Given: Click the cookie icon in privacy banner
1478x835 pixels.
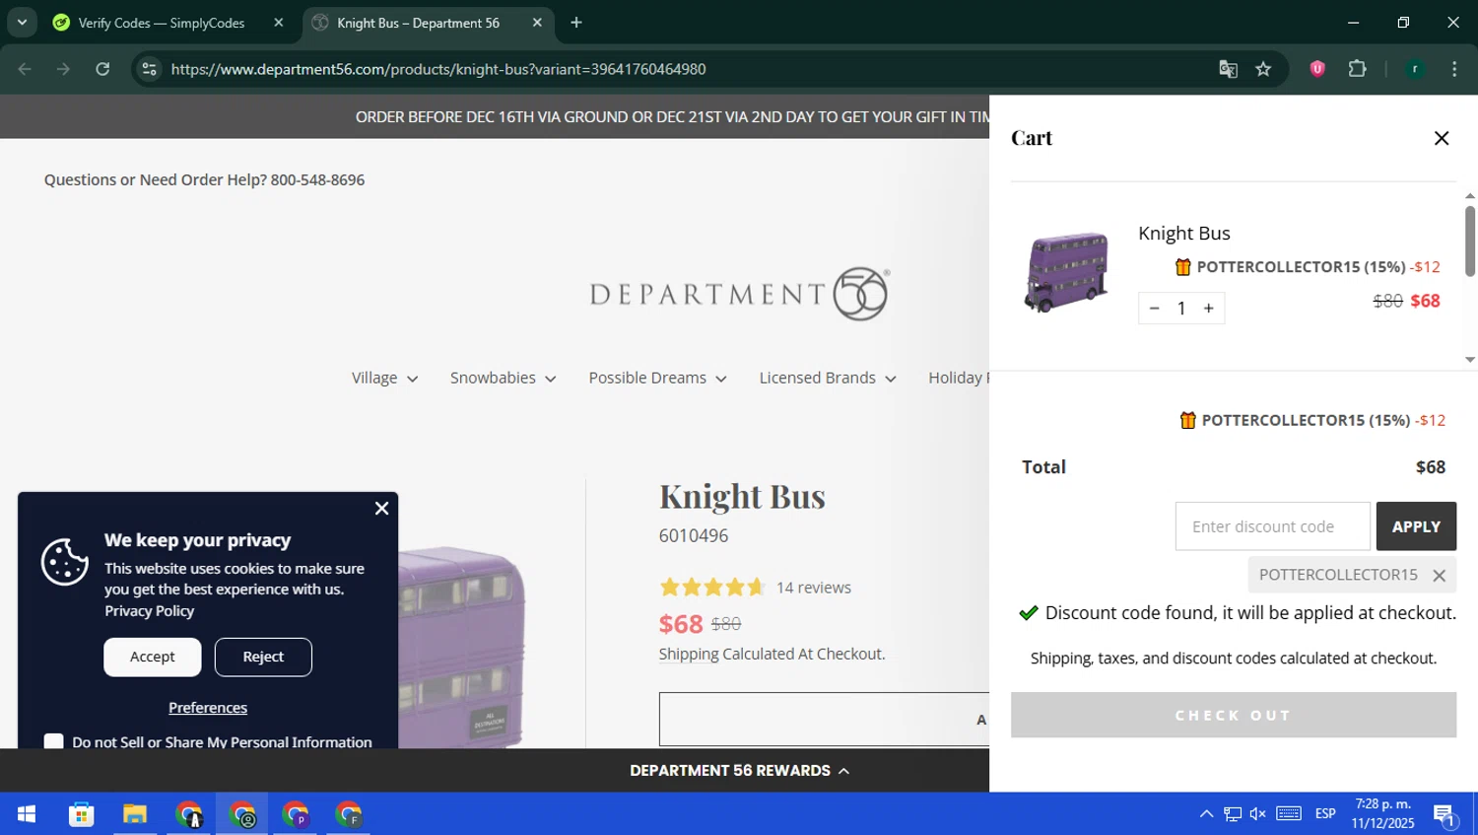Looking at the screenshot, I should tap(65, 562).
